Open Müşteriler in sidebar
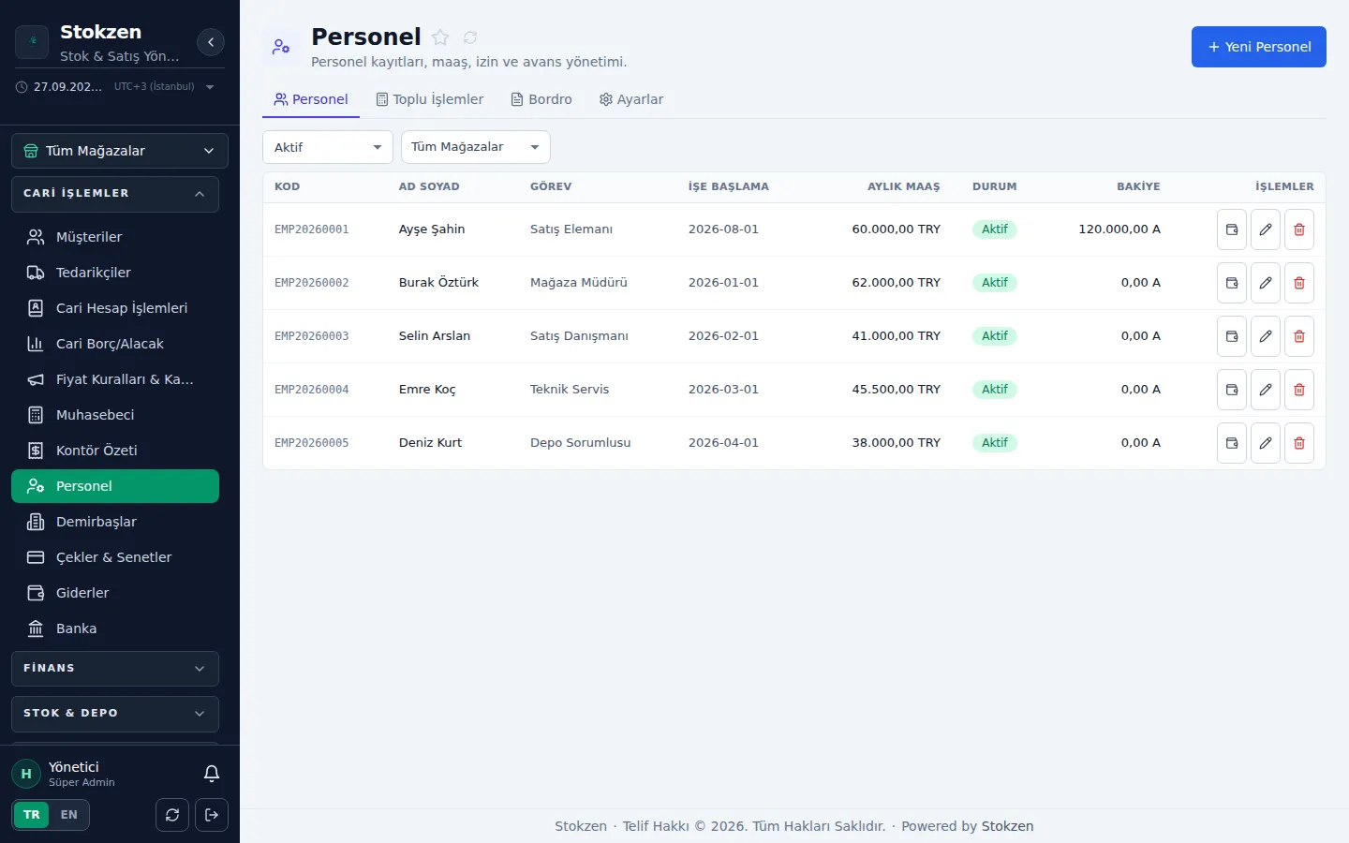Image resolution: width=1349 pixels, height=843 pixels. (x=115, y=237)
